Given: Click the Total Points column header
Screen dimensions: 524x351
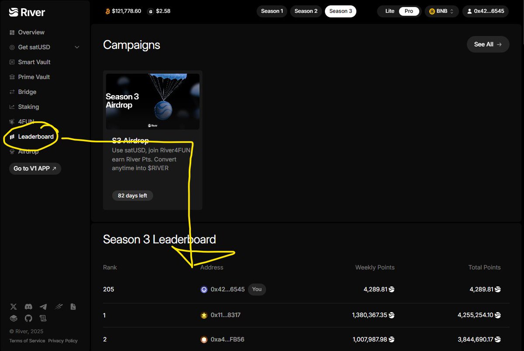Looking at the screenshot, I should tap(484, 267).
